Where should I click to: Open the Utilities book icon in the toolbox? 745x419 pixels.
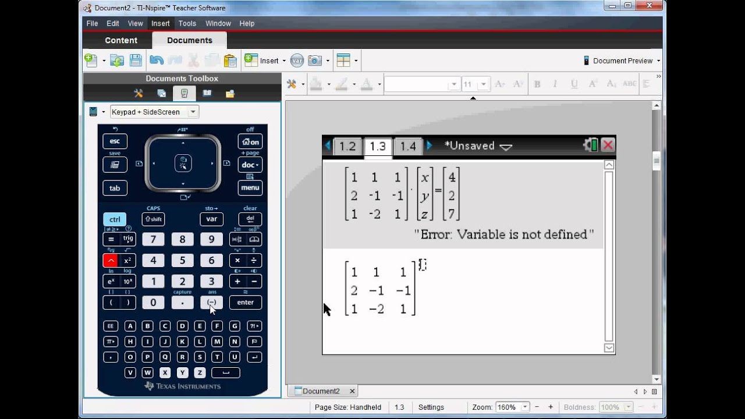(207, 93)
